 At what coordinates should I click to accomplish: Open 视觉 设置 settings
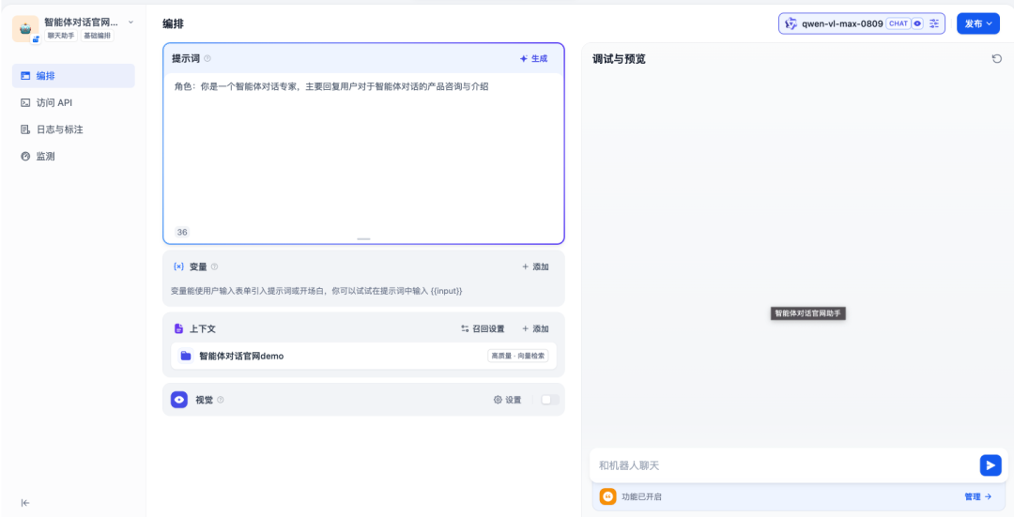point(508,400)
